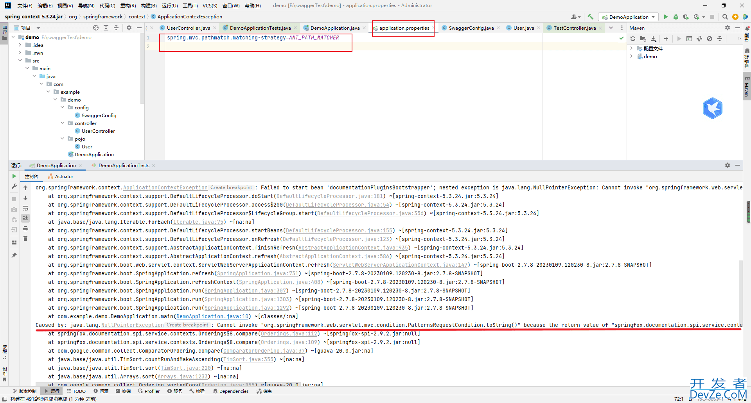The image size is (751, 403).
Task: Open the notifications bell on right sidebar
Action: tap(747, 29)
